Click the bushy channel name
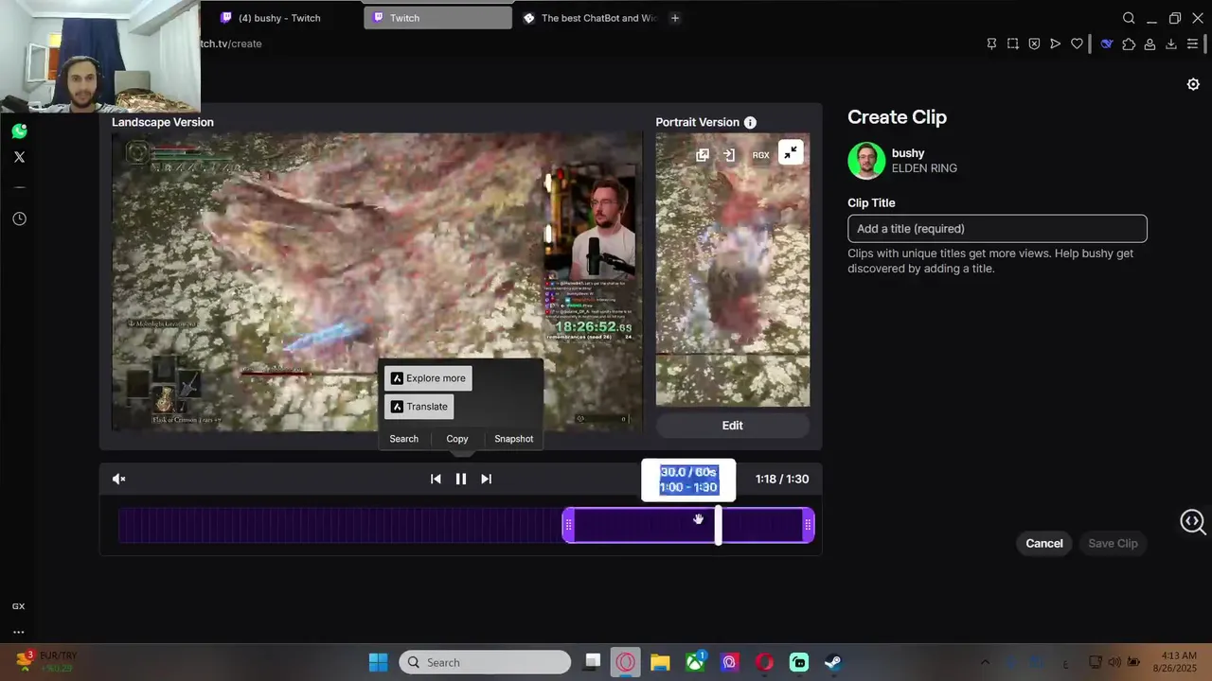 pyautogui.click(x=908, y=153)
